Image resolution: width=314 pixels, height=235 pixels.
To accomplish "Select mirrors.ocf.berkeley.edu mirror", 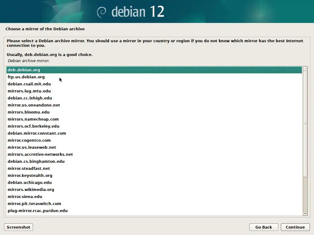I will coord(154,126).
